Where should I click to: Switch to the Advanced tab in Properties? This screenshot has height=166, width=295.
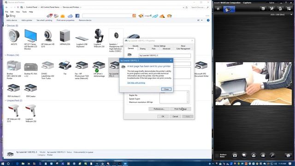[166, 49]
